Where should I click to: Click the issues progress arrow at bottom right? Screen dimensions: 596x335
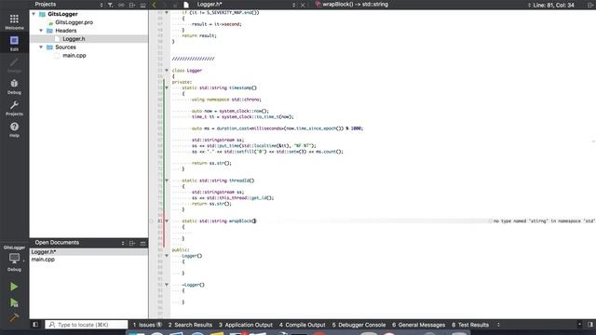pyautogui.click(x=579, y=325)
